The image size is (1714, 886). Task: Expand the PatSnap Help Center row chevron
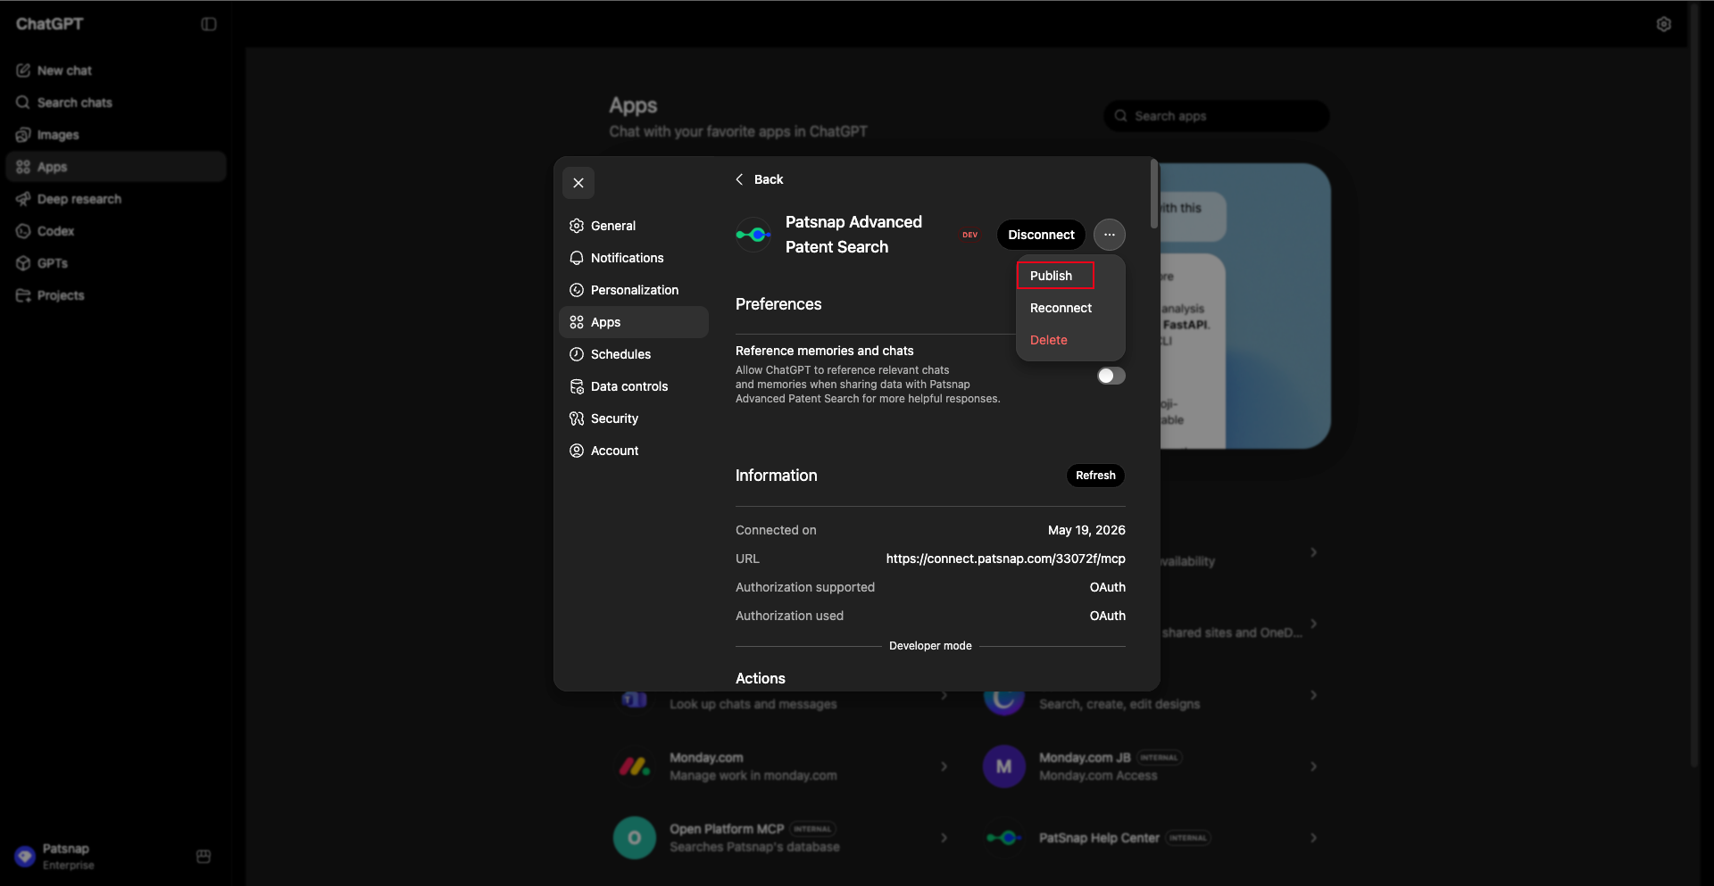tap(1313, 838)
